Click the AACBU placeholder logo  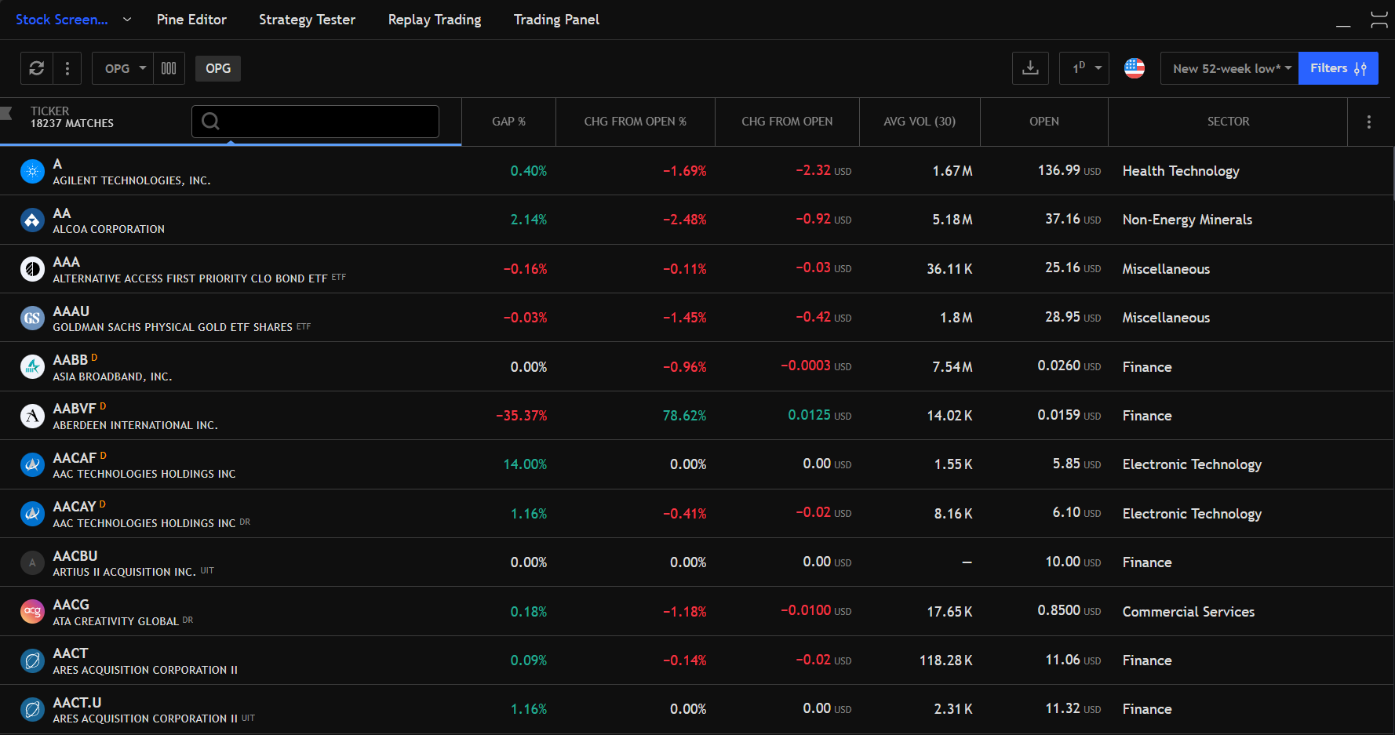(x=32, y=562)
